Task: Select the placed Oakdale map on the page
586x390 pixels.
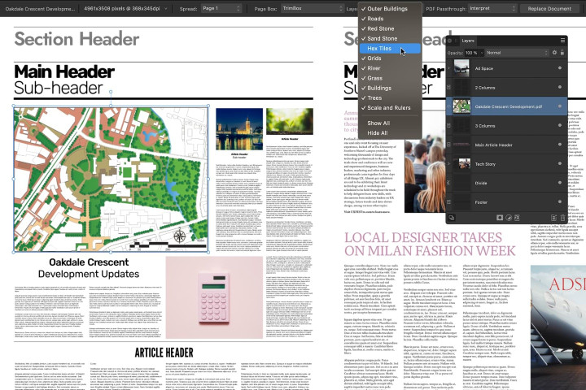Action: pos(111,179)
